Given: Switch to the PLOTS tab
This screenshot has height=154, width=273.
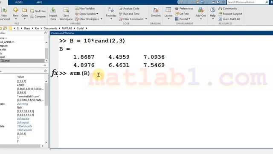Looking at the screenshot, I should 19,2.
